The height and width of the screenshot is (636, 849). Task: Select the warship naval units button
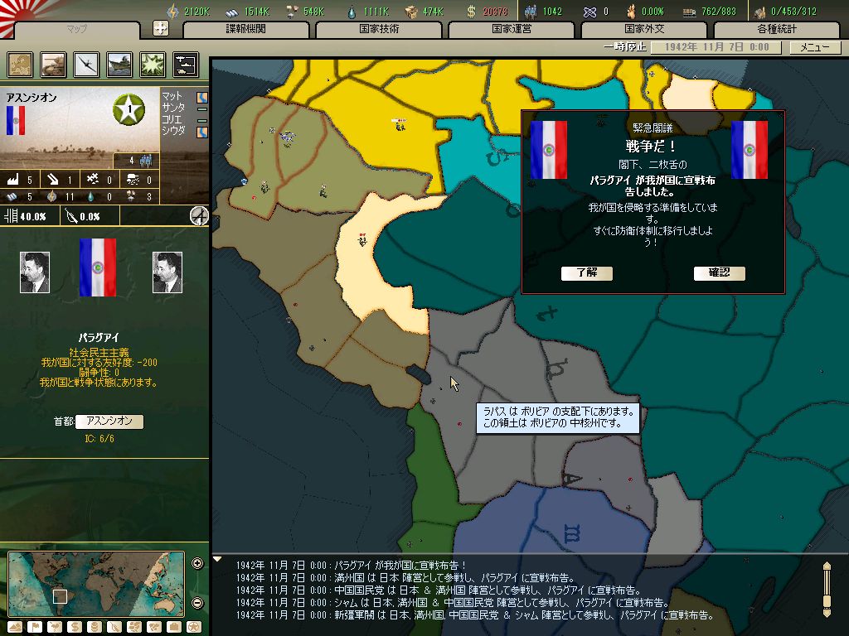pos(119,65)
